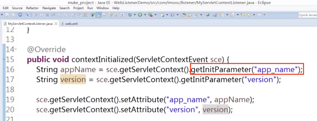Open the Previous Annotation dropdown arrow
The width and height of the screenshot is (317, 121).
(237, 15)
